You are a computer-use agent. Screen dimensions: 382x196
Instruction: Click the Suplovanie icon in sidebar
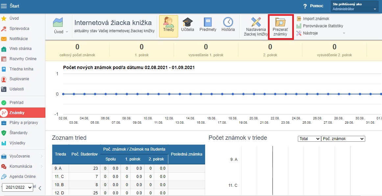tap(4, 79)
